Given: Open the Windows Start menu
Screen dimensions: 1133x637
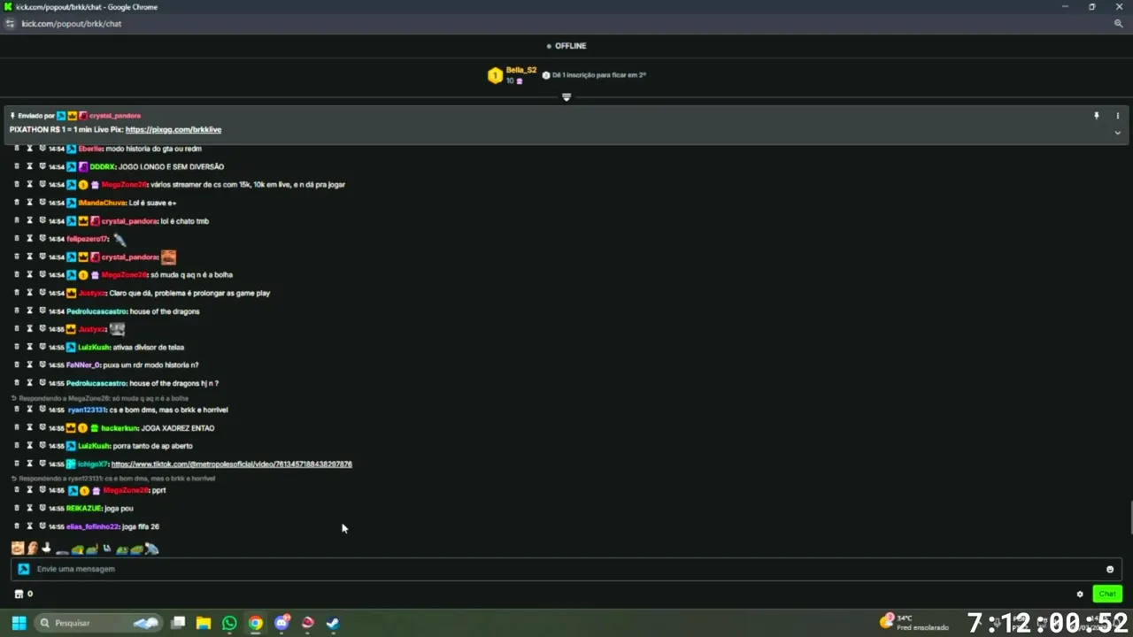Looking at the screenshot, I should click(x=19, y=623).
